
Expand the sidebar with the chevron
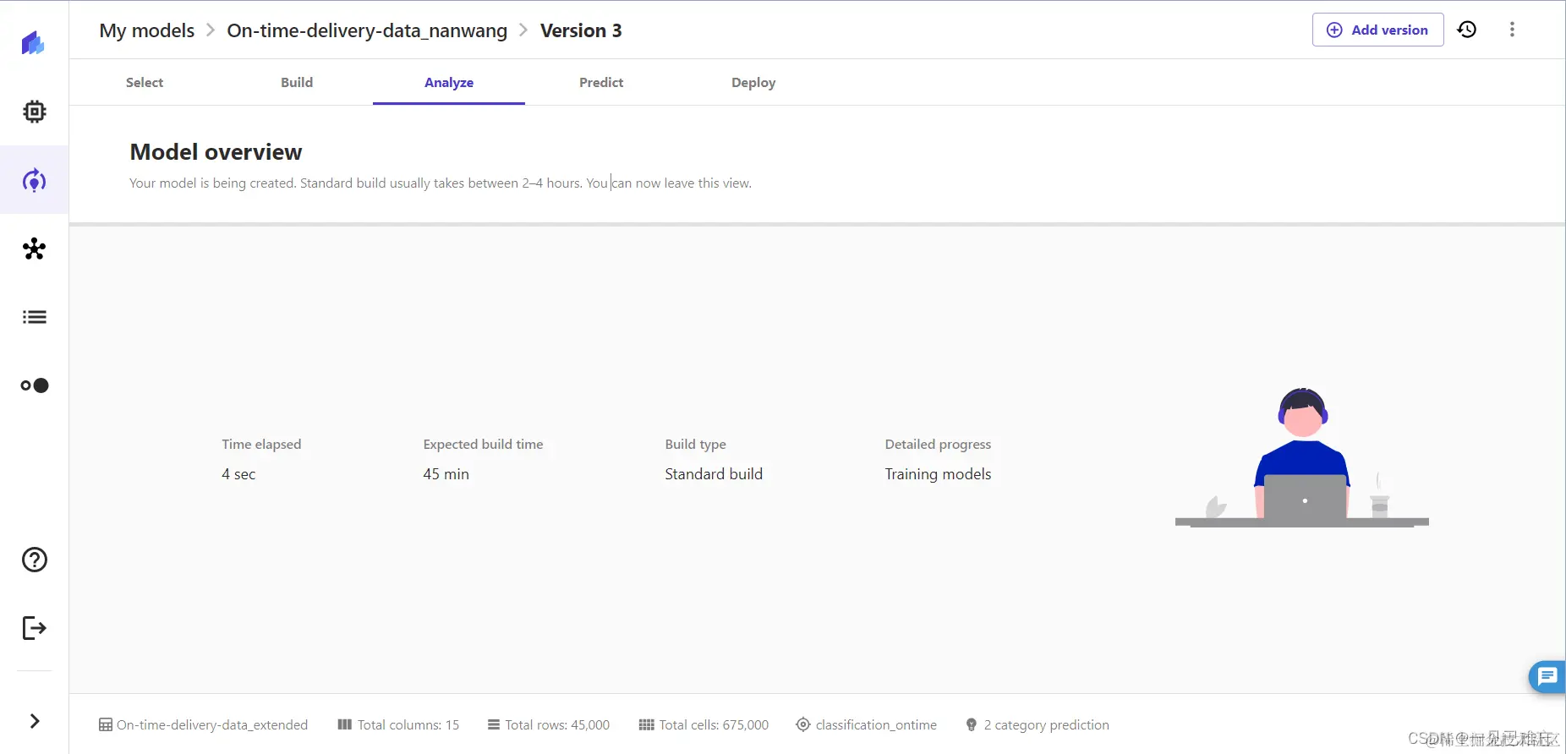point(35,721)
